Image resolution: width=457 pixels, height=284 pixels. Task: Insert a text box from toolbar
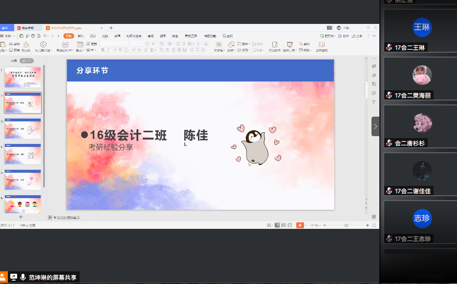[x=218, y=45]
